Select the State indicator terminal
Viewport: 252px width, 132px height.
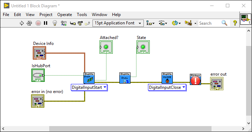(x=143, y=47)
